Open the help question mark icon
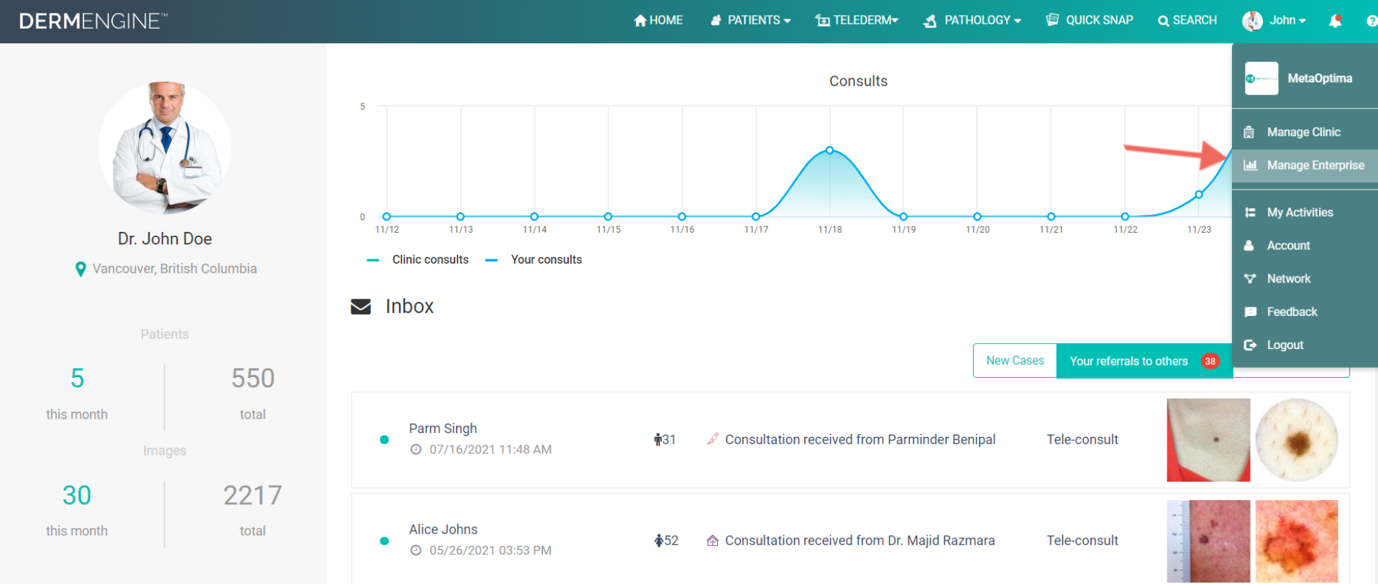 (x=1372, y=21)
